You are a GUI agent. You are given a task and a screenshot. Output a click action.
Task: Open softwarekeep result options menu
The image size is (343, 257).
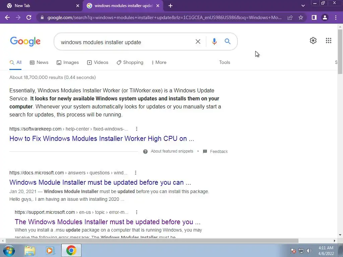pyautogui.click(x=137, y=129)
